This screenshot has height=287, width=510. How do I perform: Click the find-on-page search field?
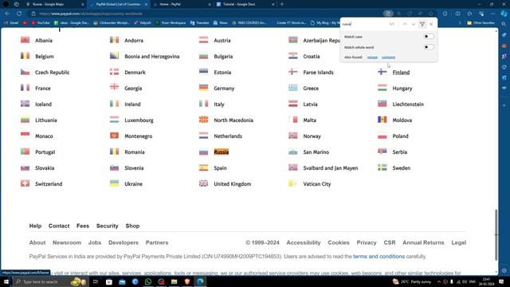pos(364,24)
